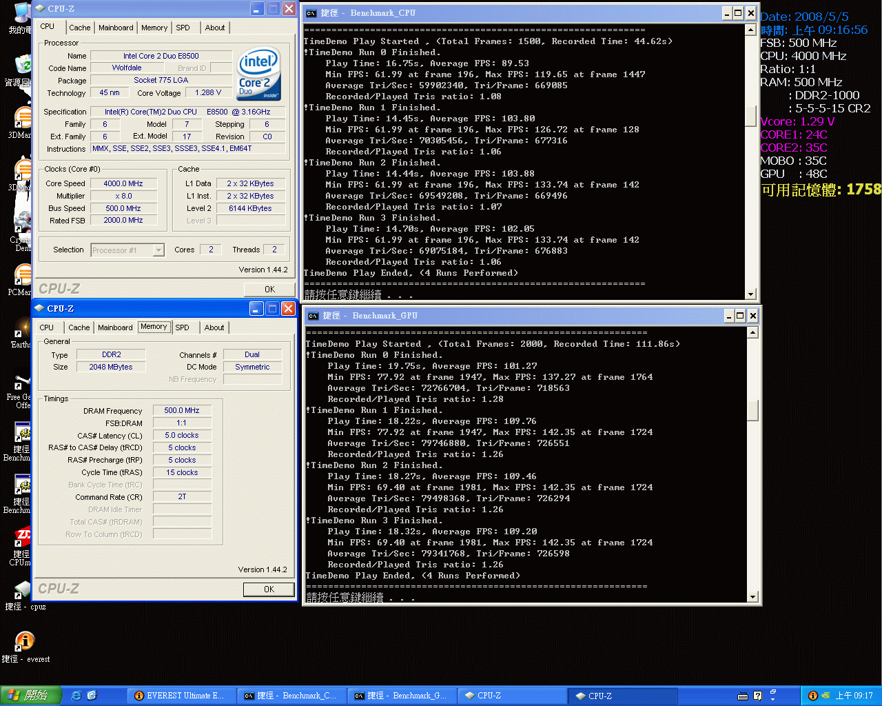Launch the CPUmark shortcut with red ZD icon
This screenshot has height=706, width=882.
tap(21, 547)
